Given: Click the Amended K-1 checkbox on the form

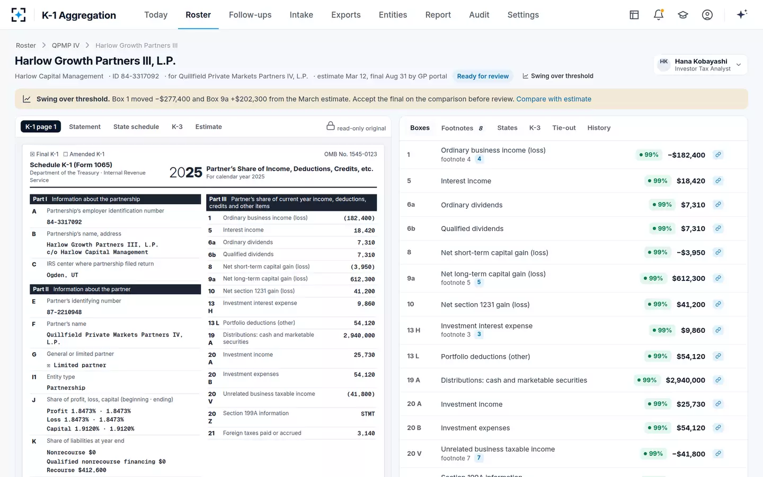Looking at the screenshot, I should pyautogui.click(x=66, y=154).
